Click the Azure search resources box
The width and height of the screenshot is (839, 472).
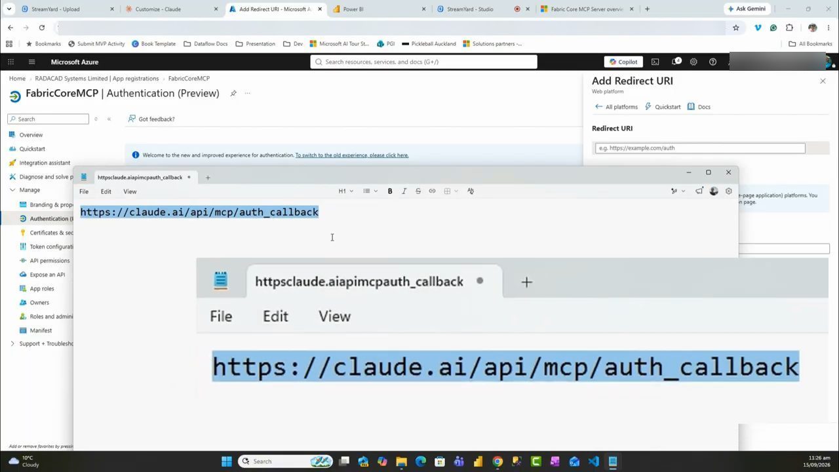pyautogui.click(x=423, y=62)
